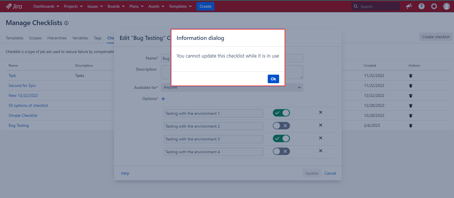Open the Help question mark menu
This screenshot has width=454, height=198.
(x=421, y=6)
